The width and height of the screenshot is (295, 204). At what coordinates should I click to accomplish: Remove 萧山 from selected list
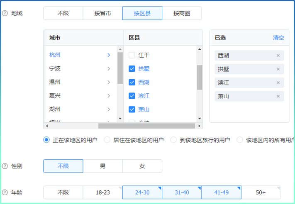coord(278,96)
